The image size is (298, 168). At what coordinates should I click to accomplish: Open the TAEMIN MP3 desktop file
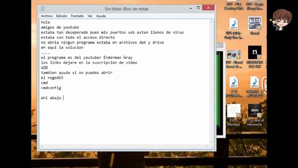point(255,87)
